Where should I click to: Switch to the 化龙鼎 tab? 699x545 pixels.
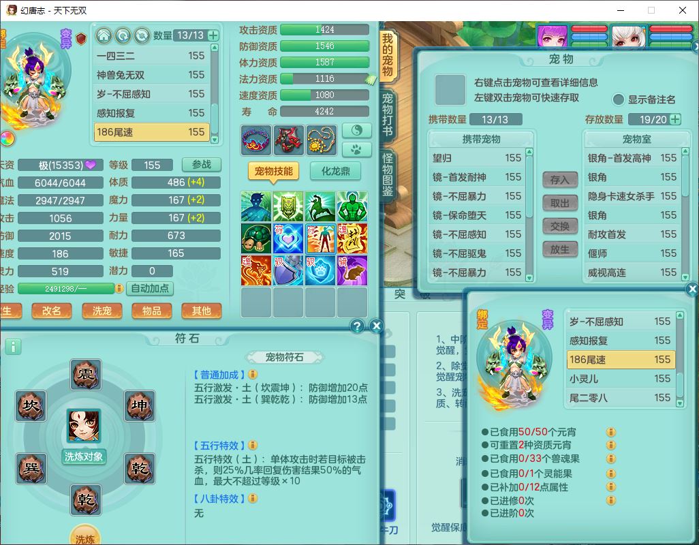pos(335,171)
